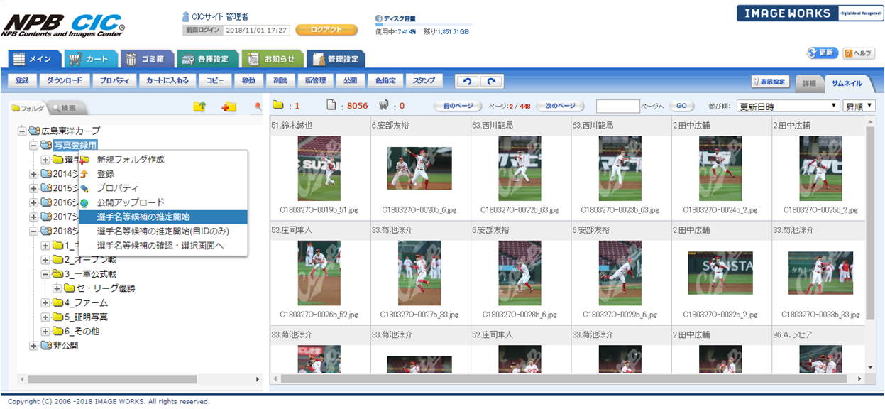This screenshot has width=885, height=409.
Task: Open the ゴミ箱 trash tab
Action: click(x=145, y=59)
